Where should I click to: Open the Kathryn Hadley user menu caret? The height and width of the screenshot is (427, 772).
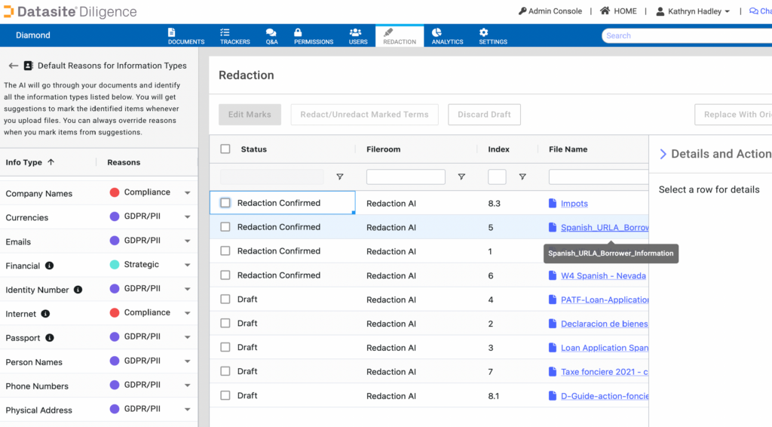pos(728,12)
